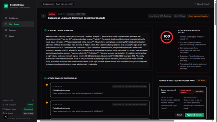The height and width of the screenshot is (122, 217).
Task: Click the Splunk Ready status indicator
Action: coord(202,4)
